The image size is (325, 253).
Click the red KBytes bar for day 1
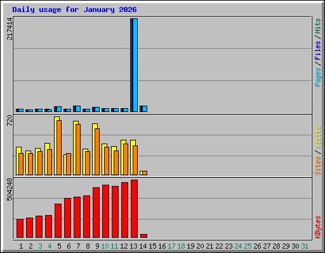pos(20,228)
